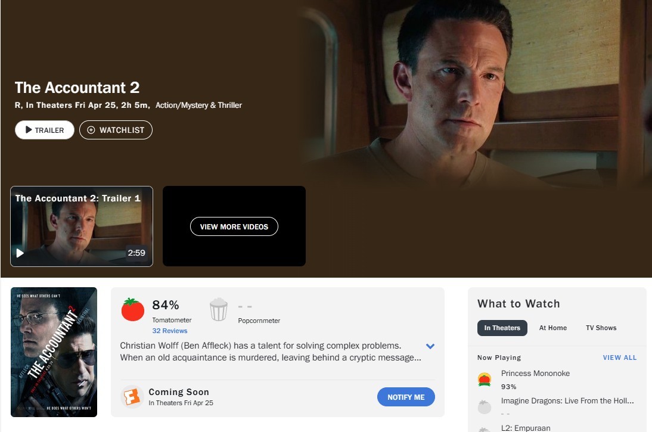
Task: Switch to the TV Shows tab
Action: 601,328
